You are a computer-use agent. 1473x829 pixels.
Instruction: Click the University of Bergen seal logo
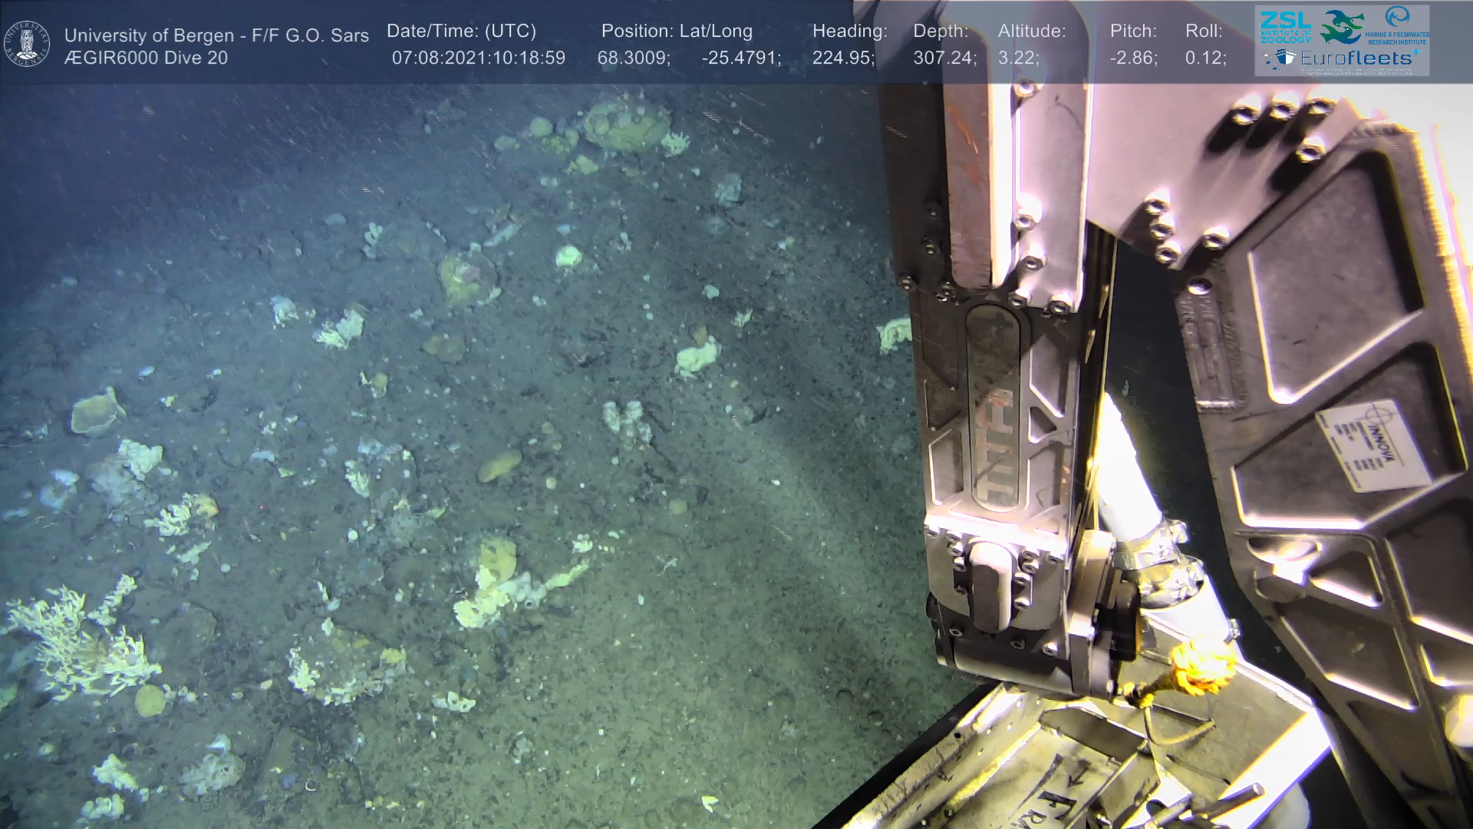pyautogui.click(x=27, y=44)
